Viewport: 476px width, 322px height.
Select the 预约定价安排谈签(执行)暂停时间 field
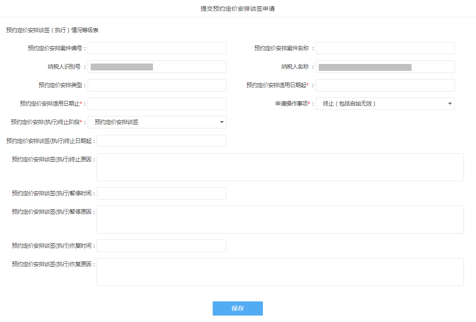162,193
